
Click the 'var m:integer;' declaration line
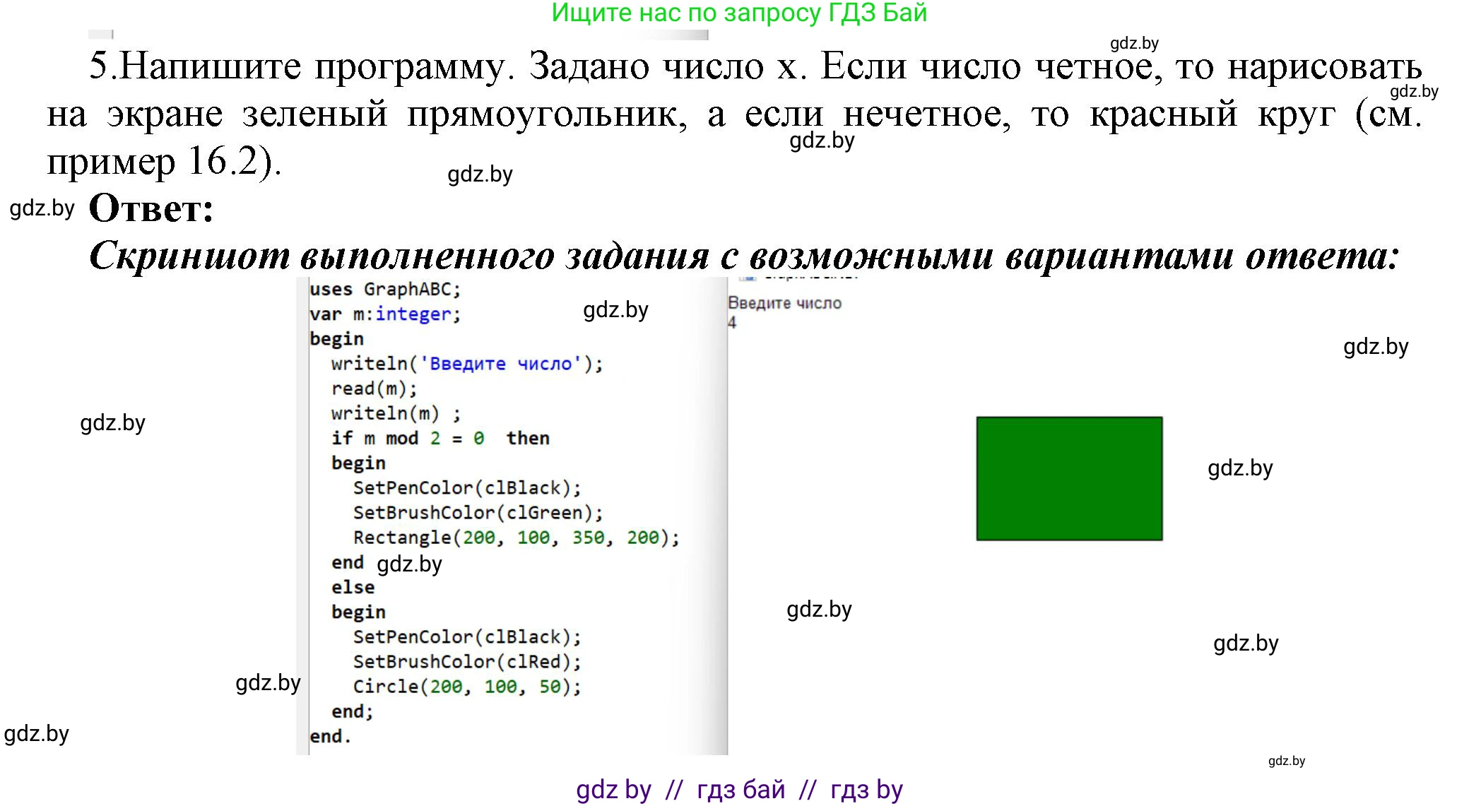click(x=384, y=314)
